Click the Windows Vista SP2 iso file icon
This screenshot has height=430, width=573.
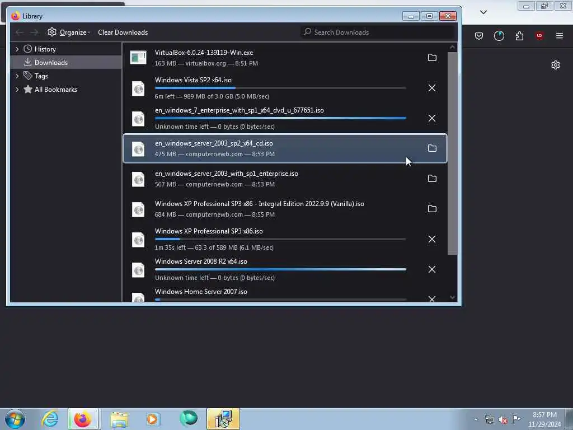[x=138, y=88]
